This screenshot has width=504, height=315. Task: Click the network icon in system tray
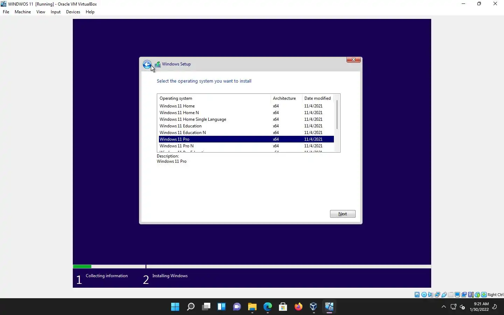(454, 307)
